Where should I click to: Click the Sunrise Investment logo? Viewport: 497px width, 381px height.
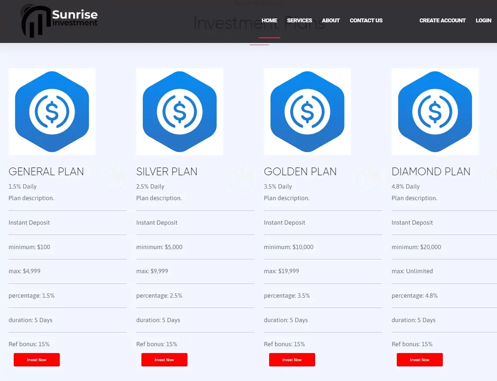pos(59,21)
